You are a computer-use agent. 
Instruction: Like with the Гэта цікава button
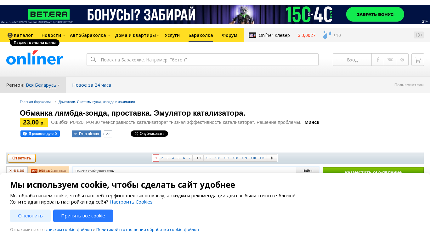[87, 134]
